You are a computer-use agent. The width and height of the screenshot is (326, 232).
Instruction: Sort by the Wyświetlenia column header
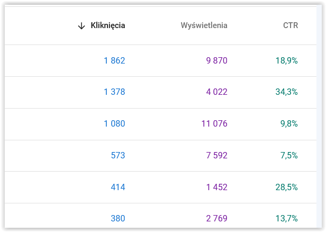coord(204,25)
